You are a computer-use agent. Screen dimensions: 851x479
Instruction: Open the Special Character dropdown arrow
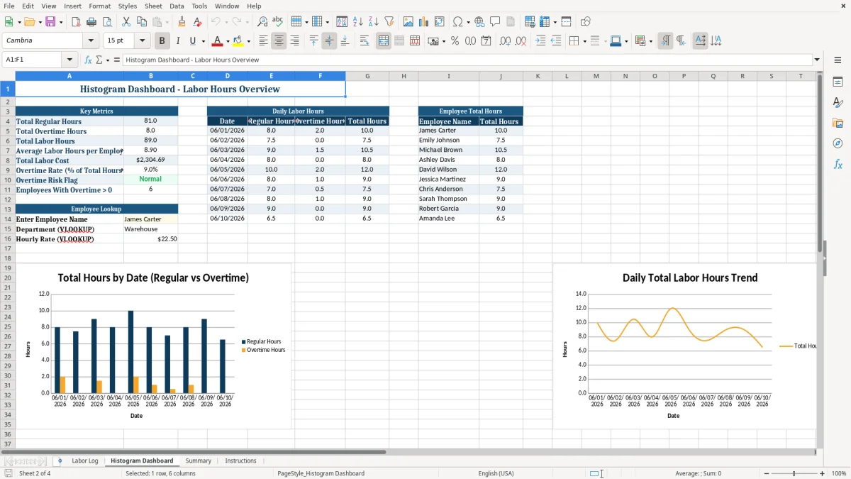coord(467,22)
